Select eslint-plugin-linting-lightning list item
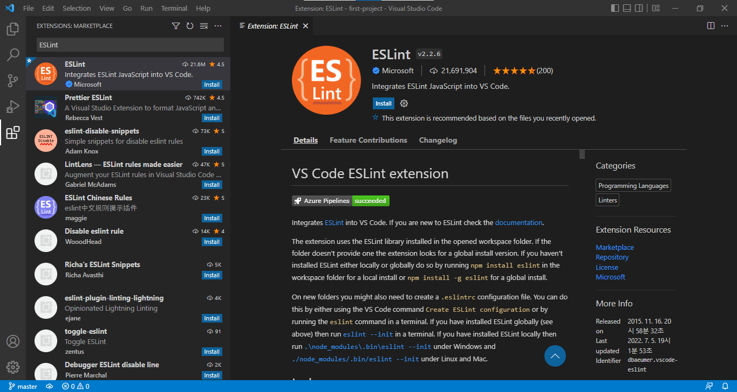Image resolution: width=737 pixels, height=392 pixels. pos(128,307)
